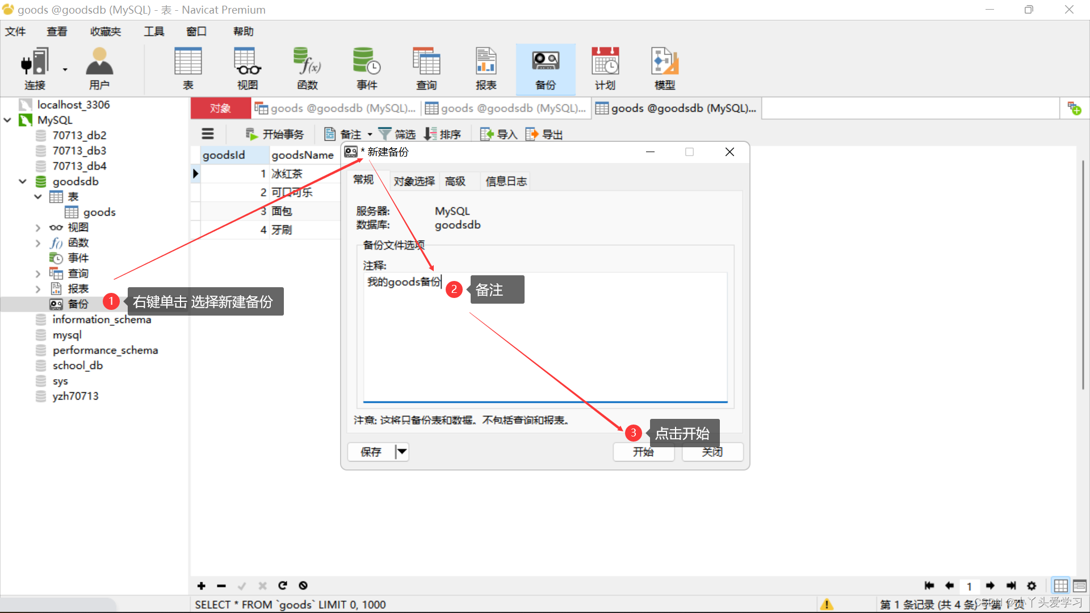Delete record with the minus icon

(221, 586)
